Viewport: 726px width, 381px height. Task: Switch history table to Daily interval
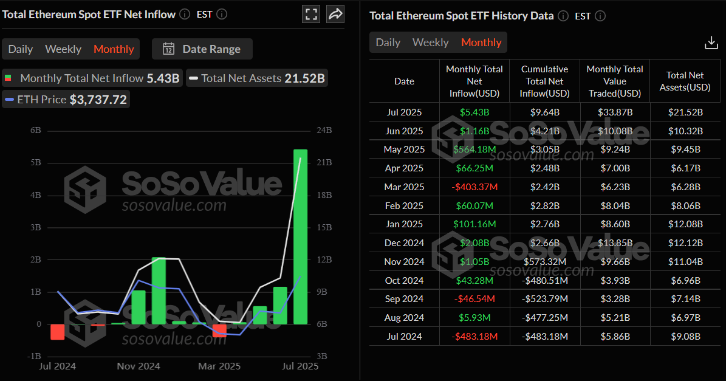[x=388, y=43]
